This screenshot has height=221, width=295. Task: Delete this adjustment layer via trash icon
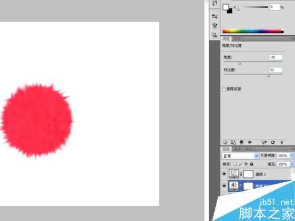281,142
